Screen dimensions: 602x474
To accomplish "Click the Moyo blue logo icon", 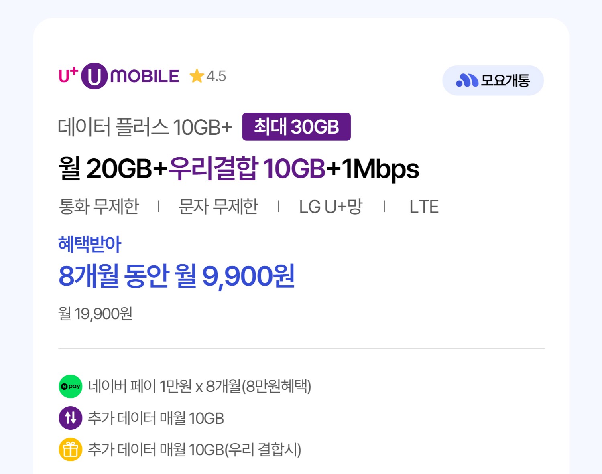I will (x=467, y=81).
